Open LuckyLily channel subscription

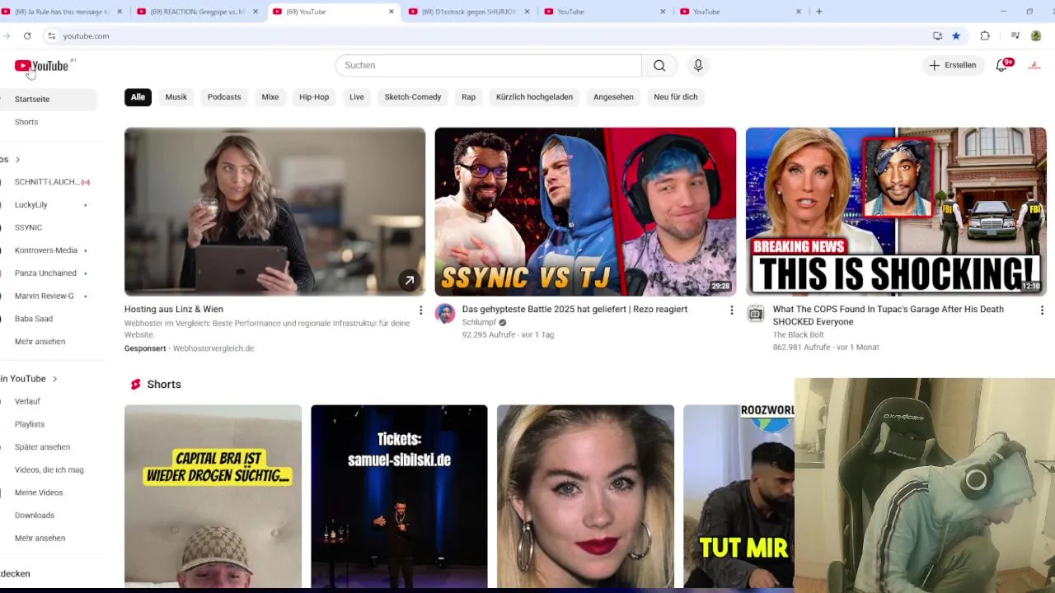click(31, 205)
